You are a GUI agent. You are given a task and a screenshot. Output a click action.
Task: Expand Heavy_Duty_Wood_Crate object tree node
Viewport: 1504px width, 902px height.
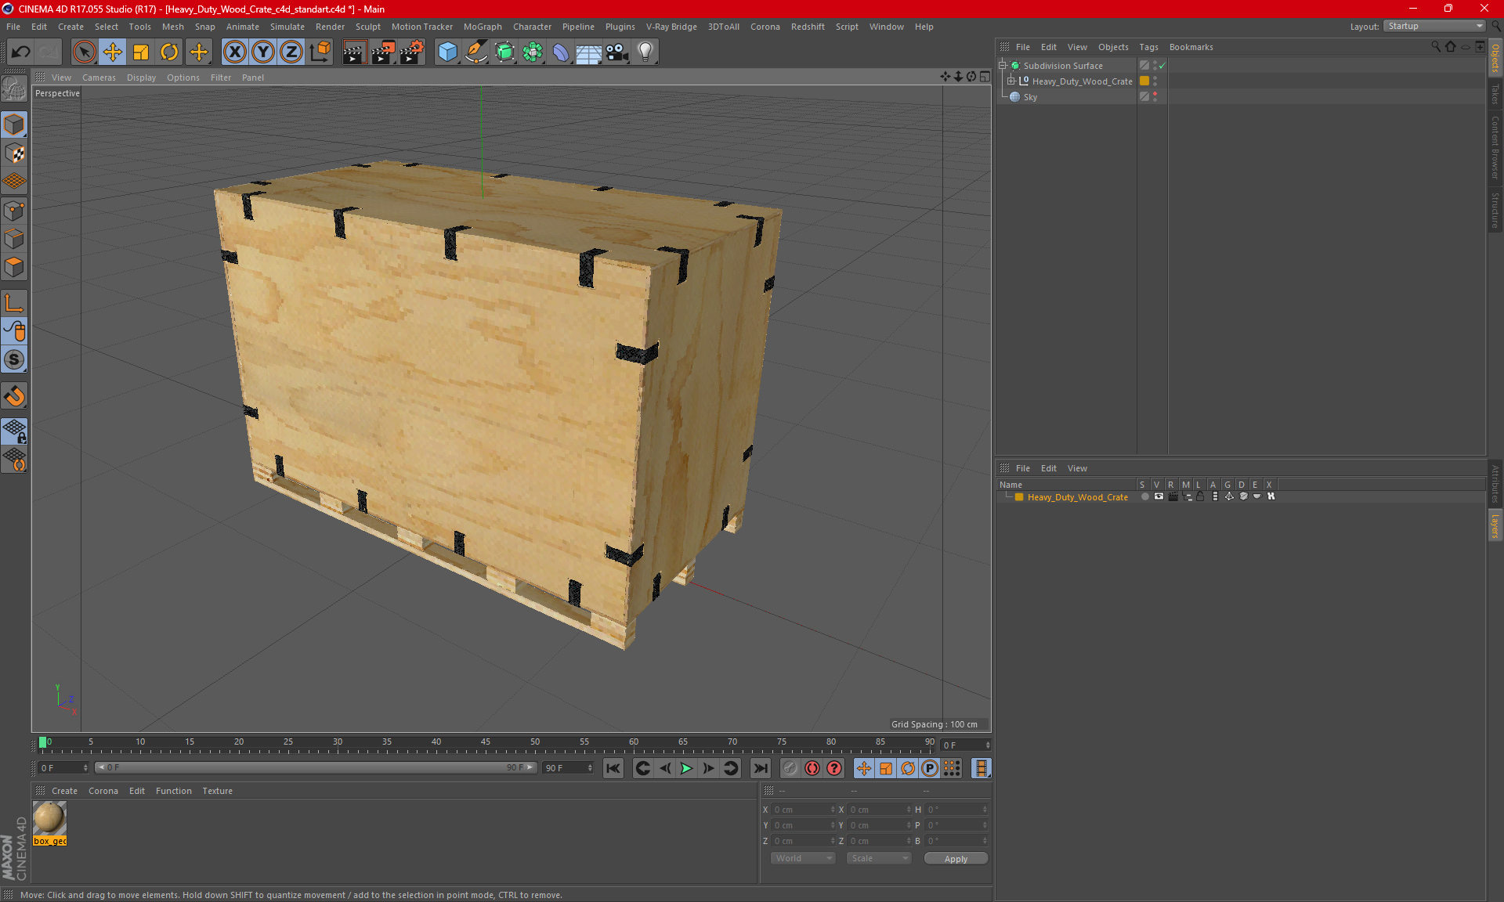(x=1011, y=81)
